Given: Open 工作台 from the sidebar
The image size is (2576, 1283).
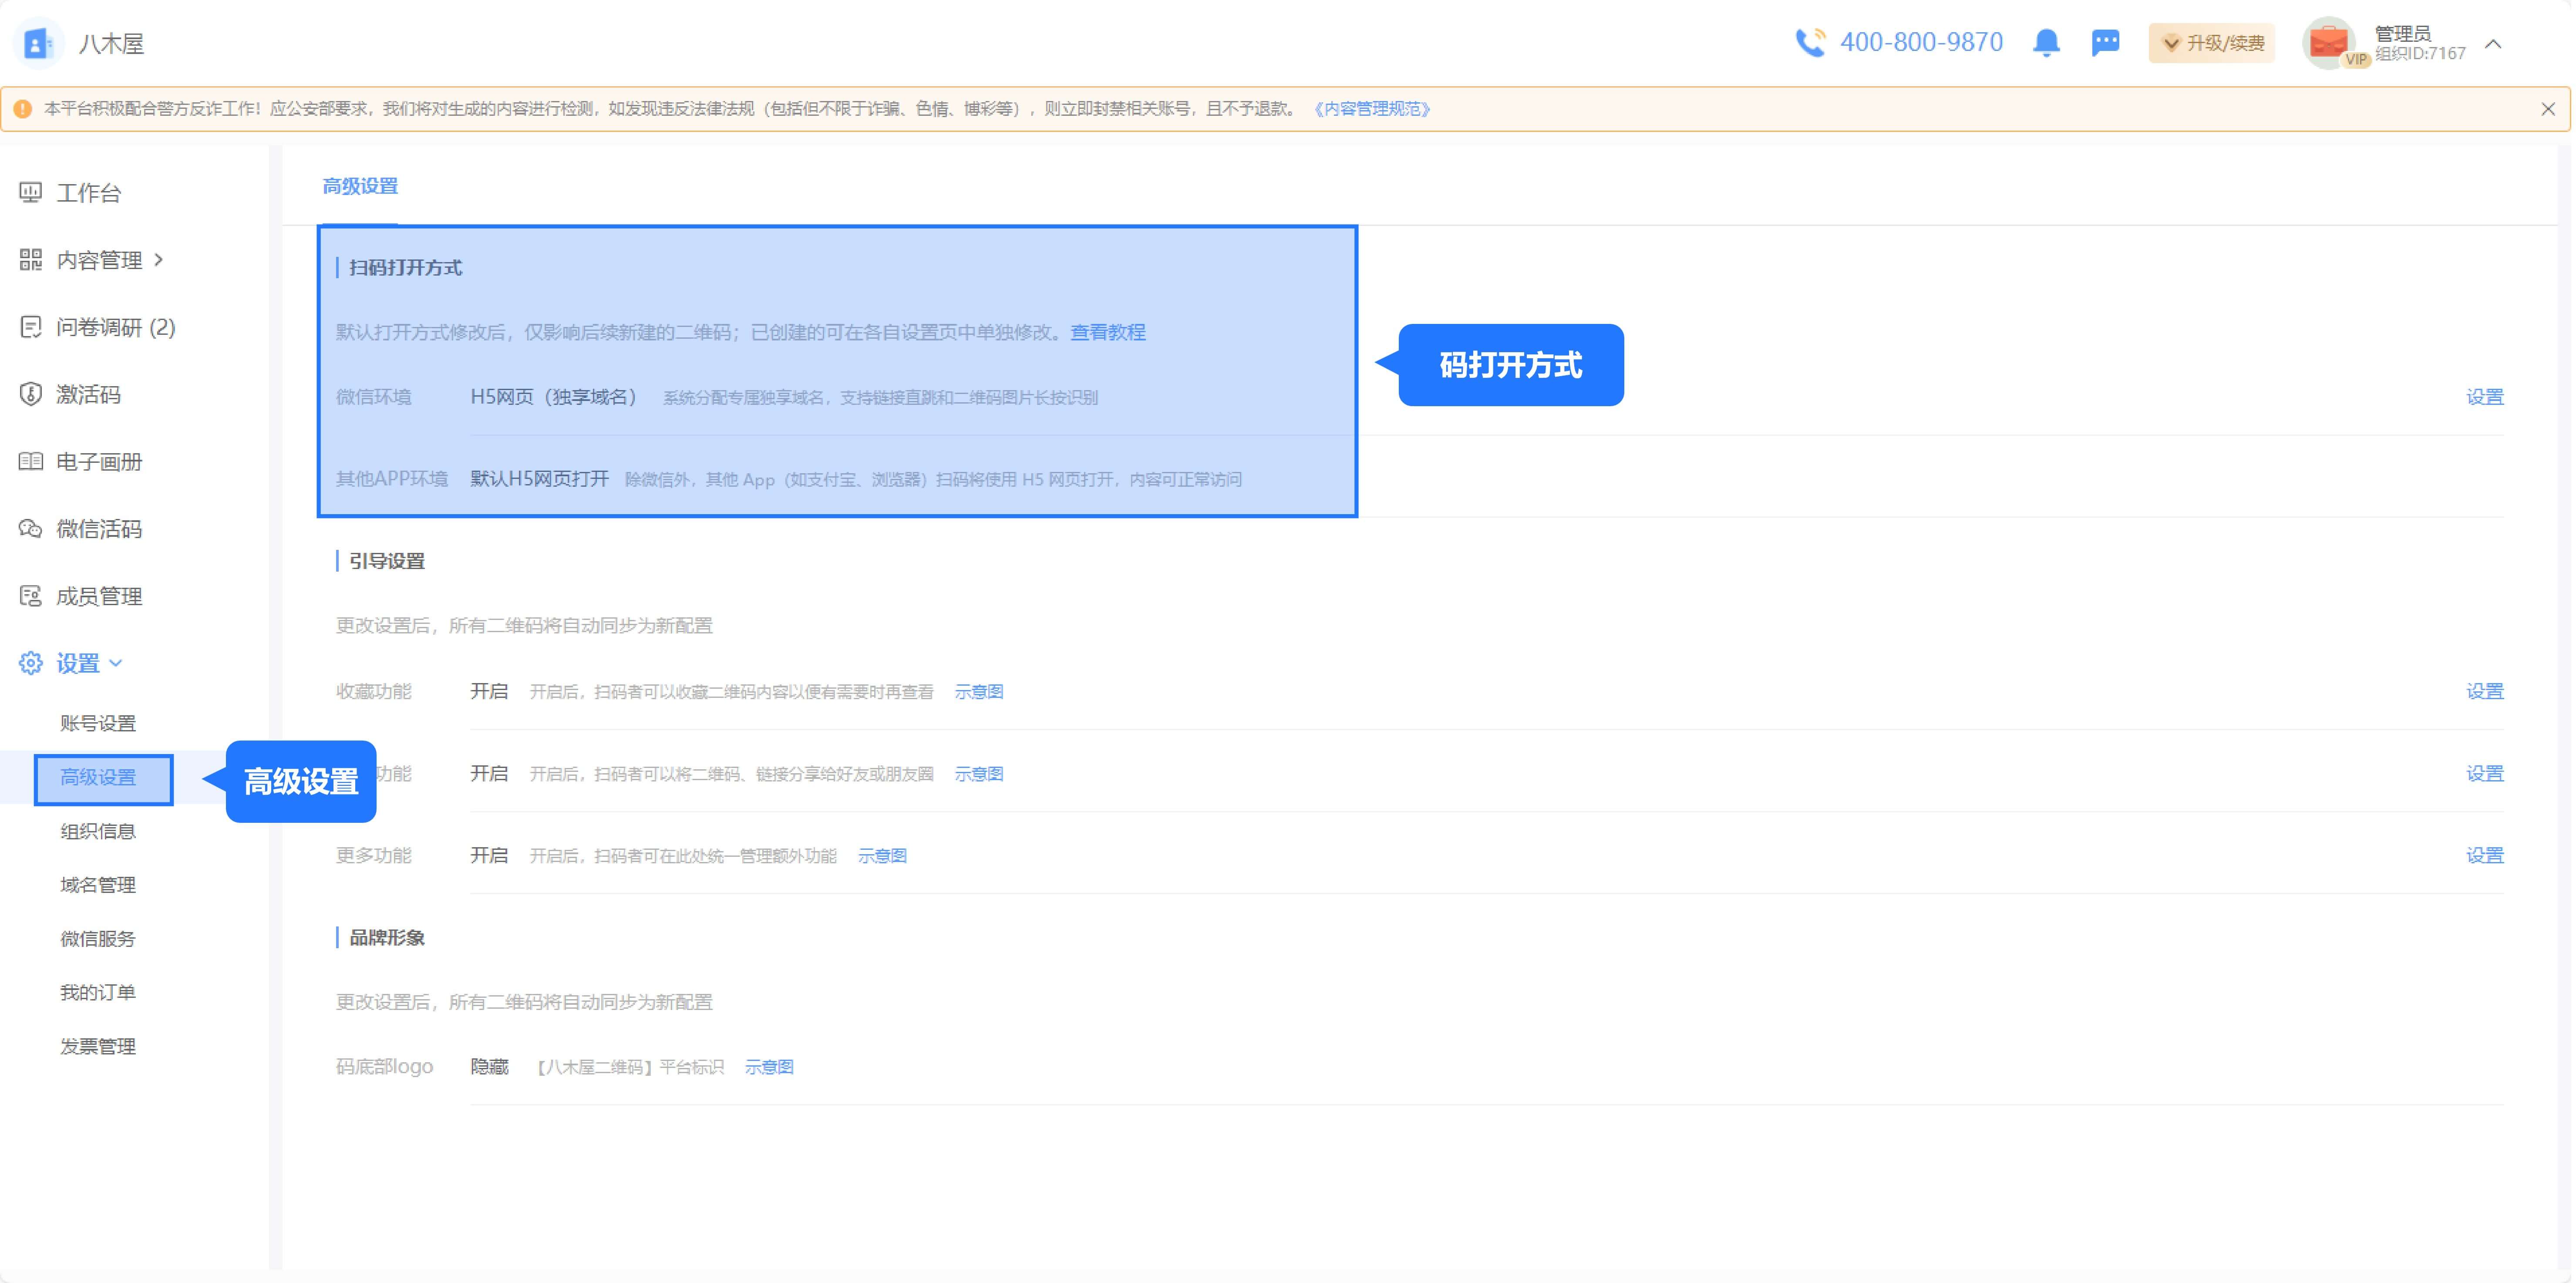Looking at the screenshot, I should pyautogui.click(x=88, y=192).
